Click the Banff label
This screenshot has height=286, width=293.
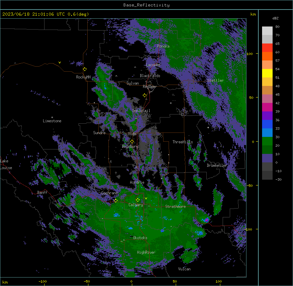[42, 193]
